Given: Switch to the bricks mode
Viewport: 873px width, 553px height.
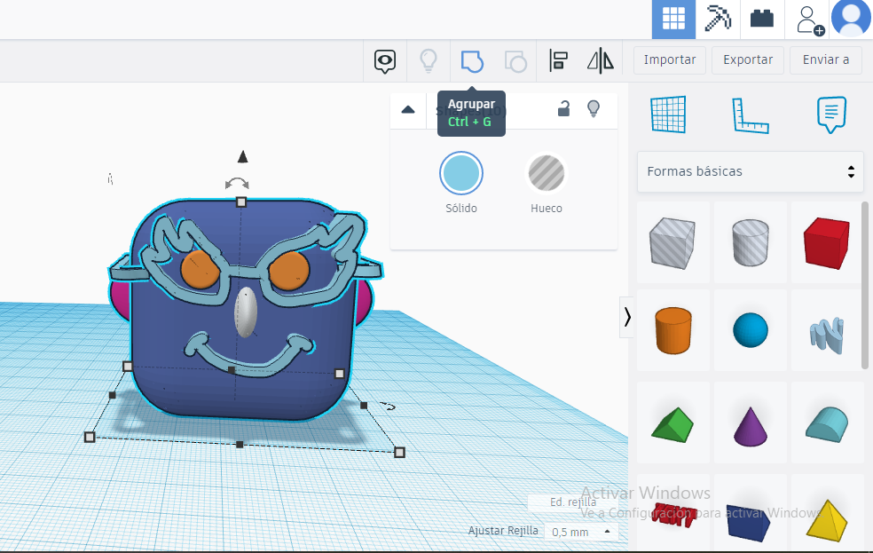Looking at the screenshot, I should [x=761, y=20].
